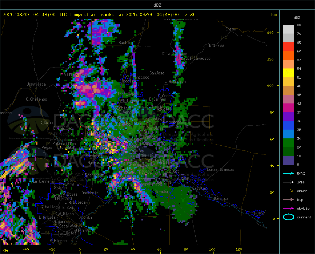The image size is (315, 254).
Task: Click the 'Catitas' map label
Action: [199, 188]
